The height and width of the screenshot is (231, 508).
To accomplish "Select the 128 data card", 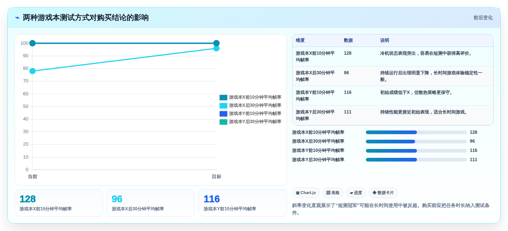I will (59, 203).
